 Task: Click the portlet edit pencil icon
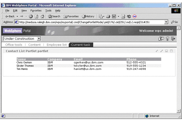(x=162, y=51)
